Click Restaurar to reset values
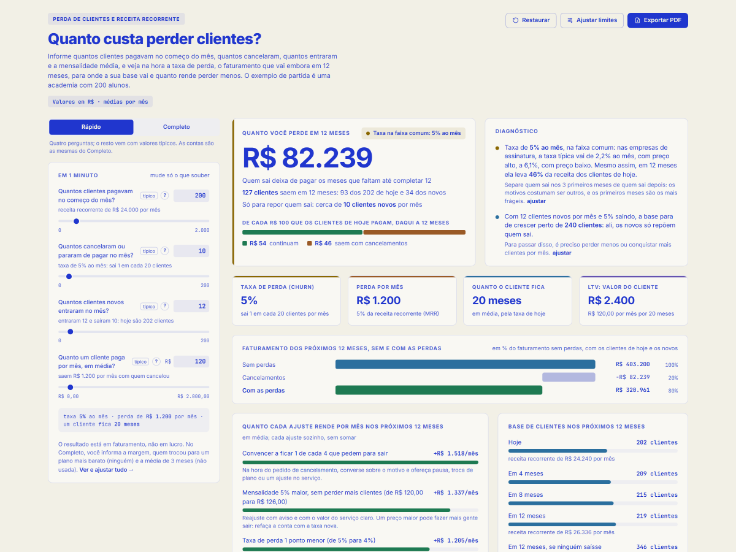736x552 pixels. 531,20
